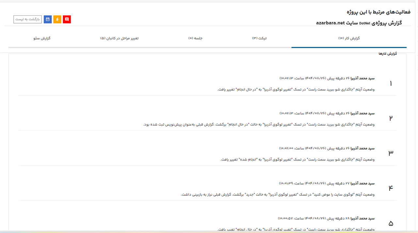
Task: Select the 'جلسه (0)' tab
Action: coord(195,38)
